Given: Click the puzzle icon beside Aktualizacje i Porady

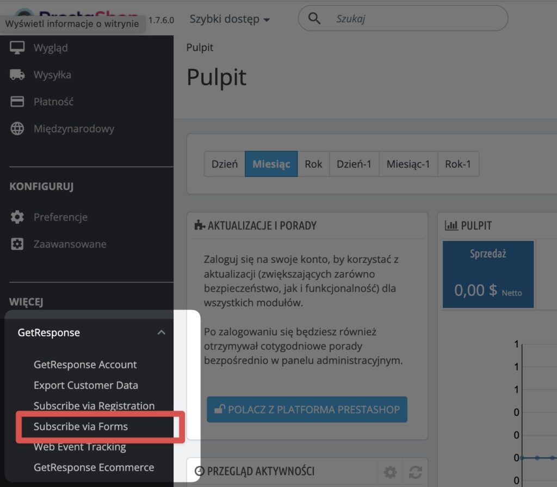Looking at the screenshot, I should [200, 225].
